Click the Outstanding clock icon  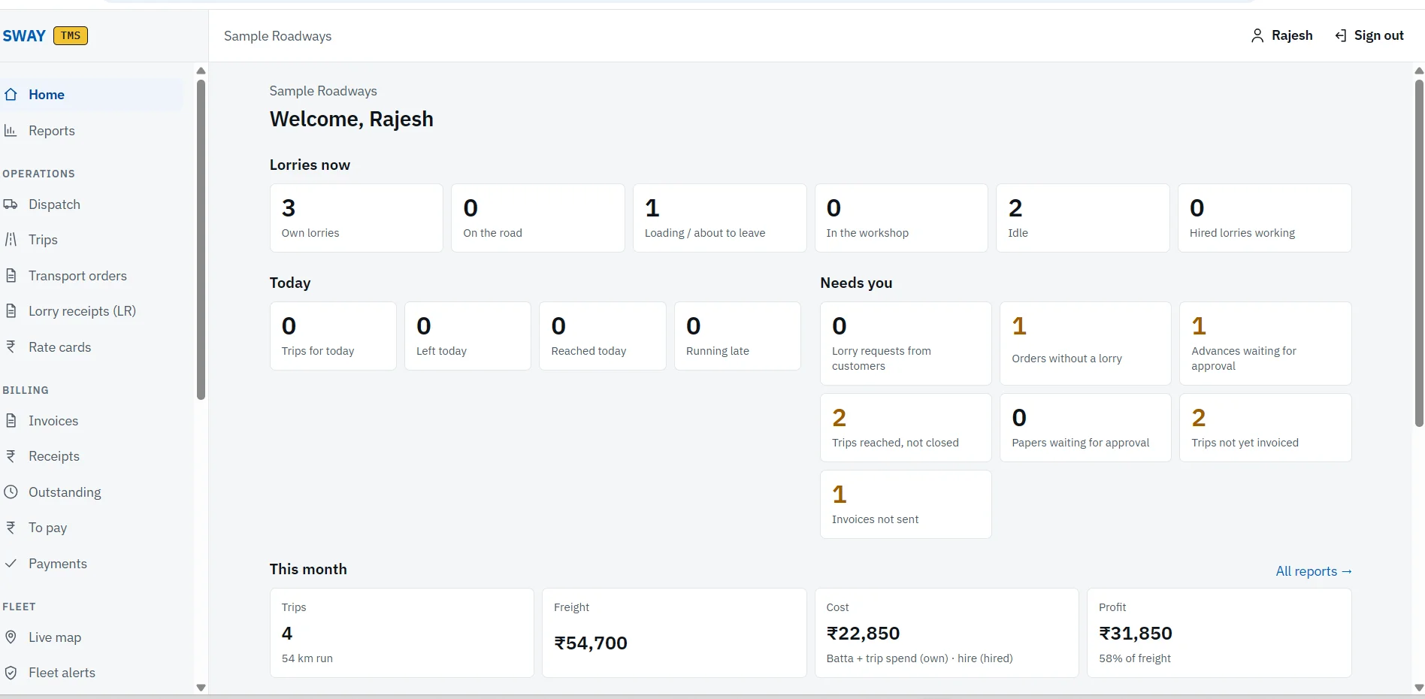point(11,492)
